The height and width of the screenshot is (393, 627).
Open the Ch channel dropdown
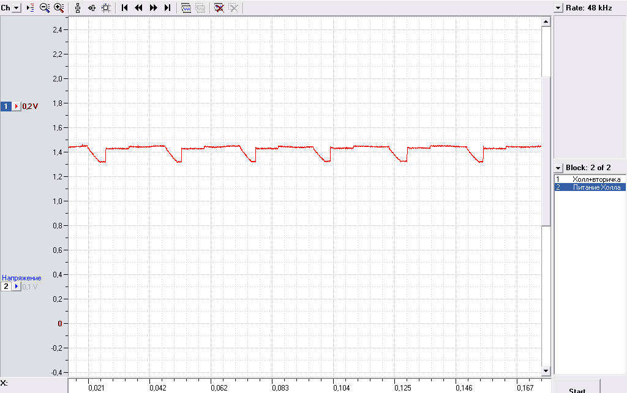[16, 8]
